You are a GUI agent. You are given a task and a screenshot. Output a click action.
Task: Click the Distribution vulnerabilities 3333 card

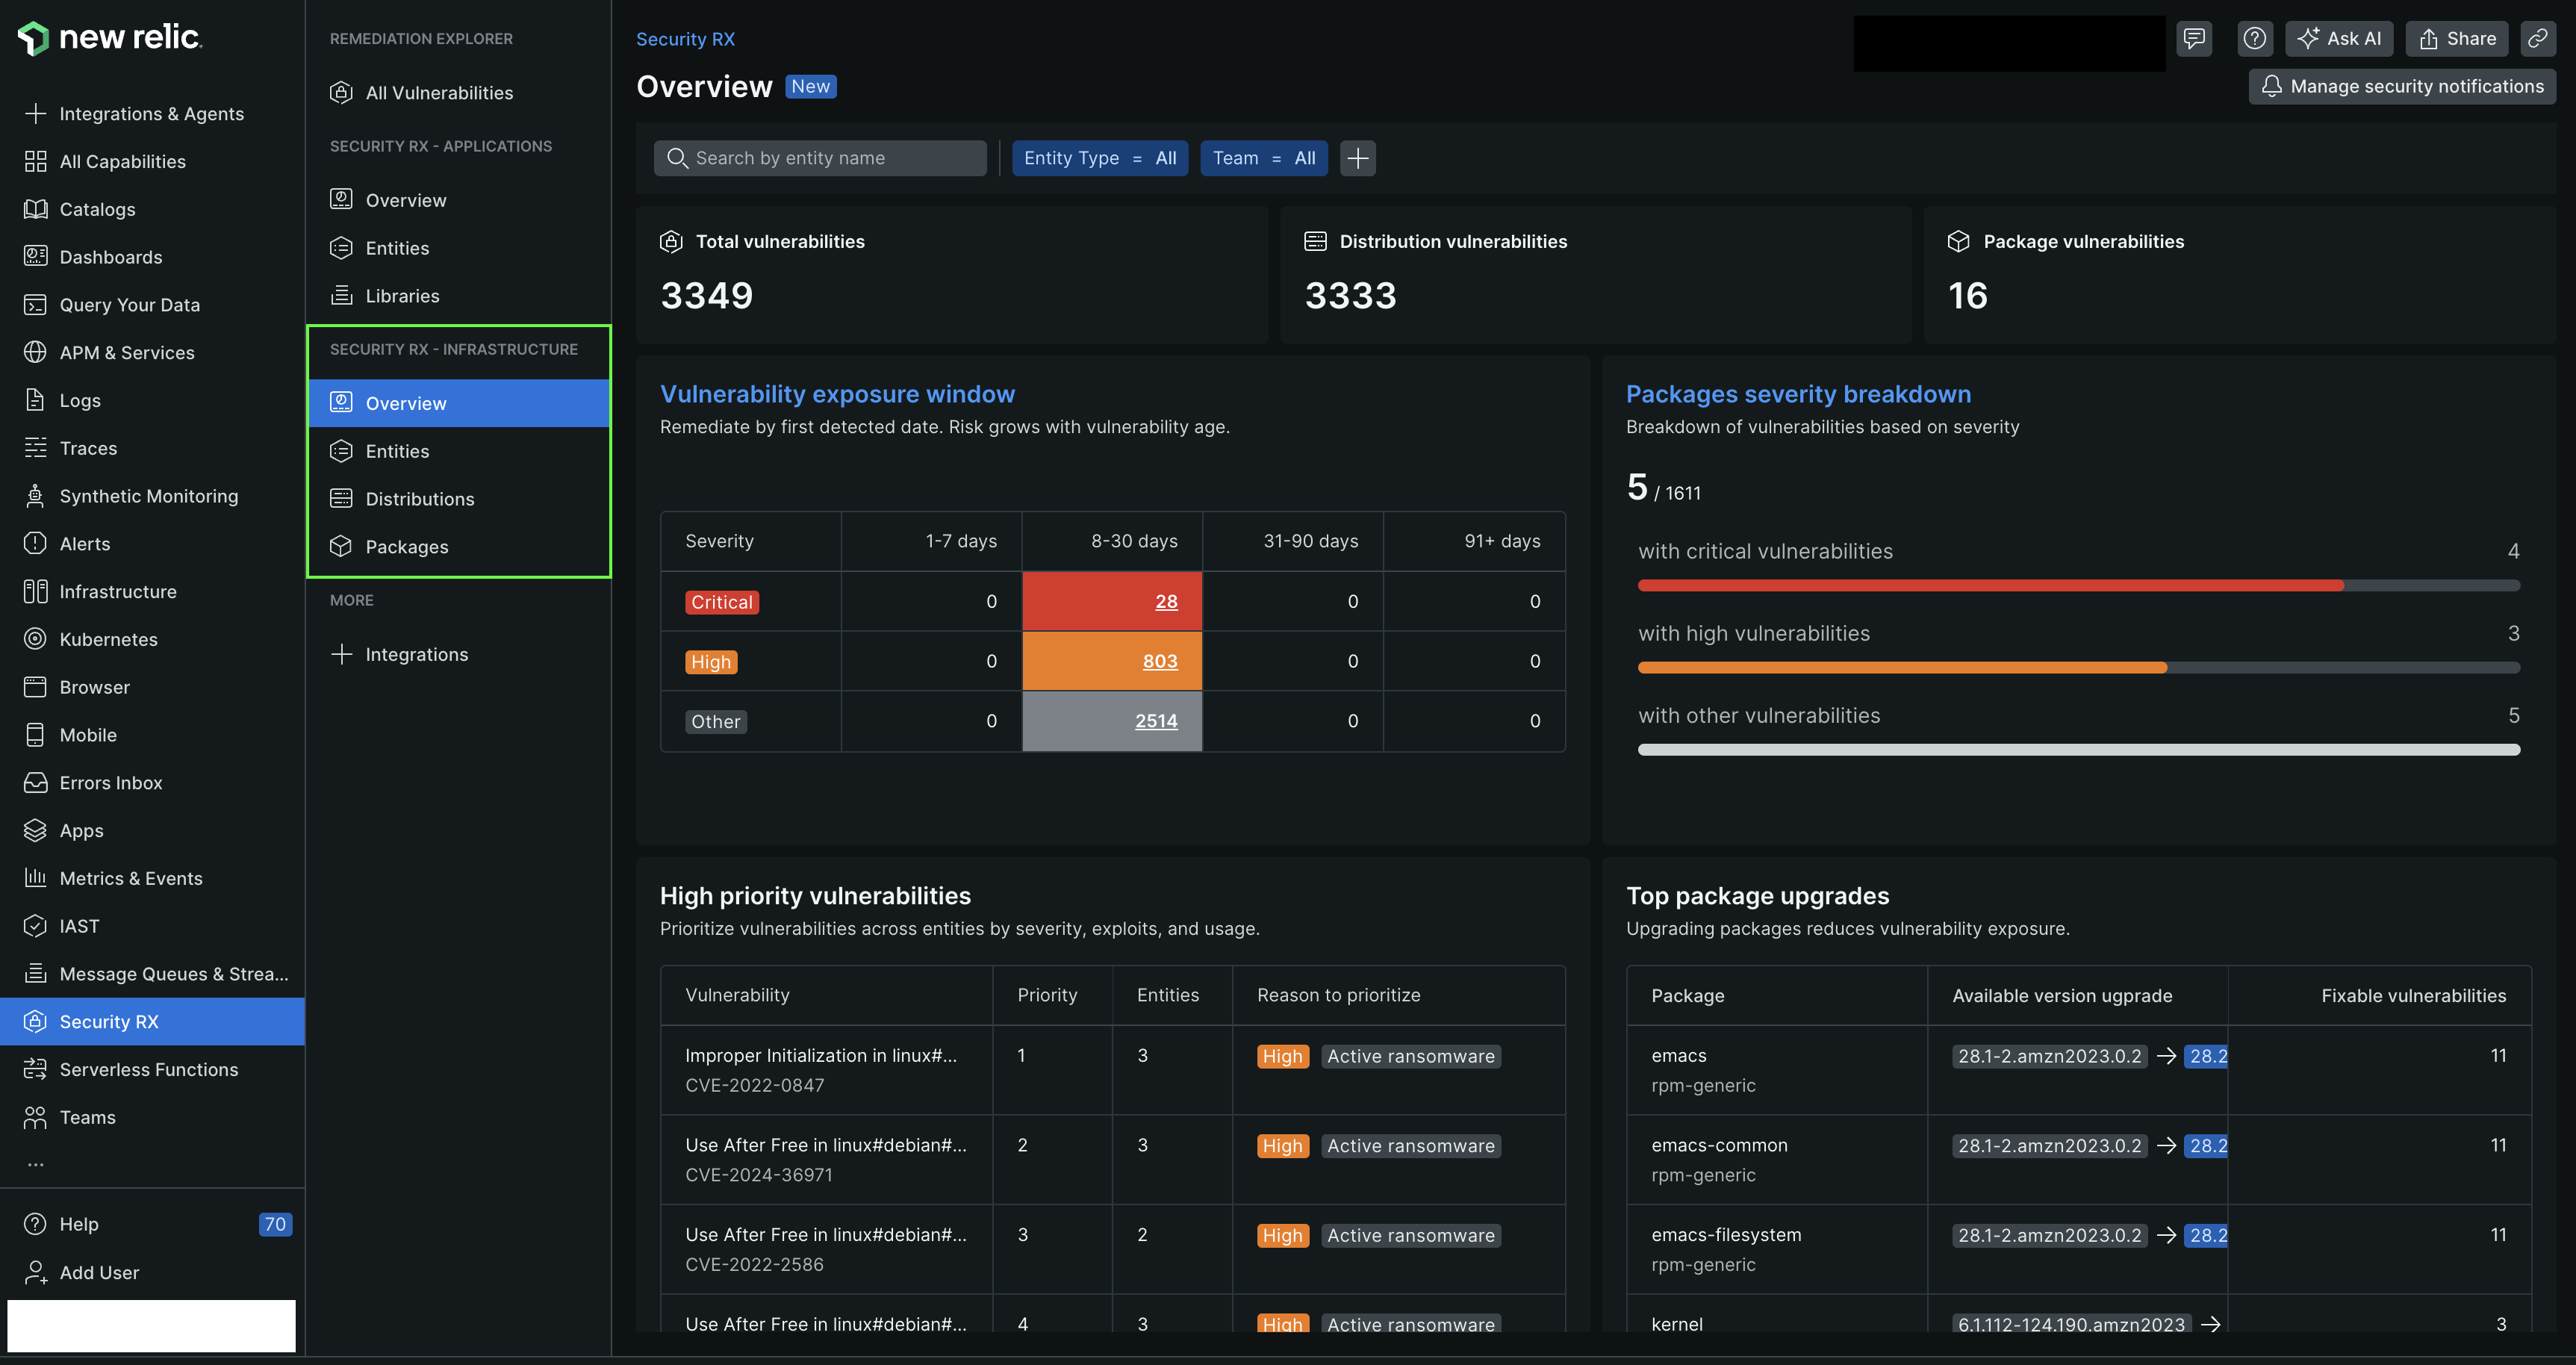click(x=1595, y=275)
